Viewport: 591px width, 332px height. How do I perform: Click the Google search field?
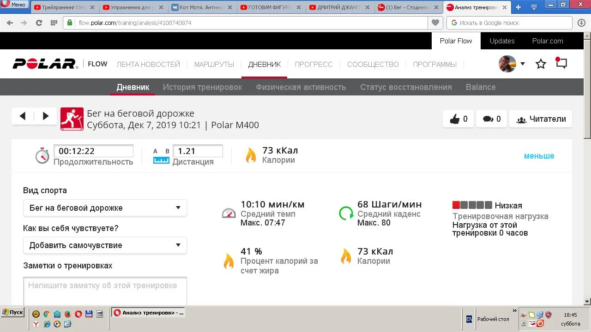click(510, 23)
